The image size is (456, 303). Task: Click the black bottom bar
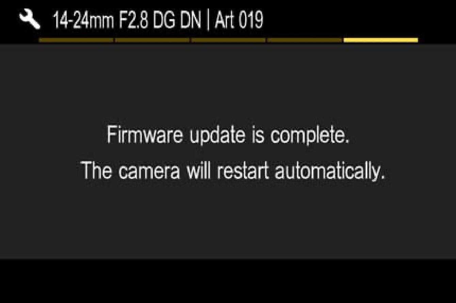228,281
